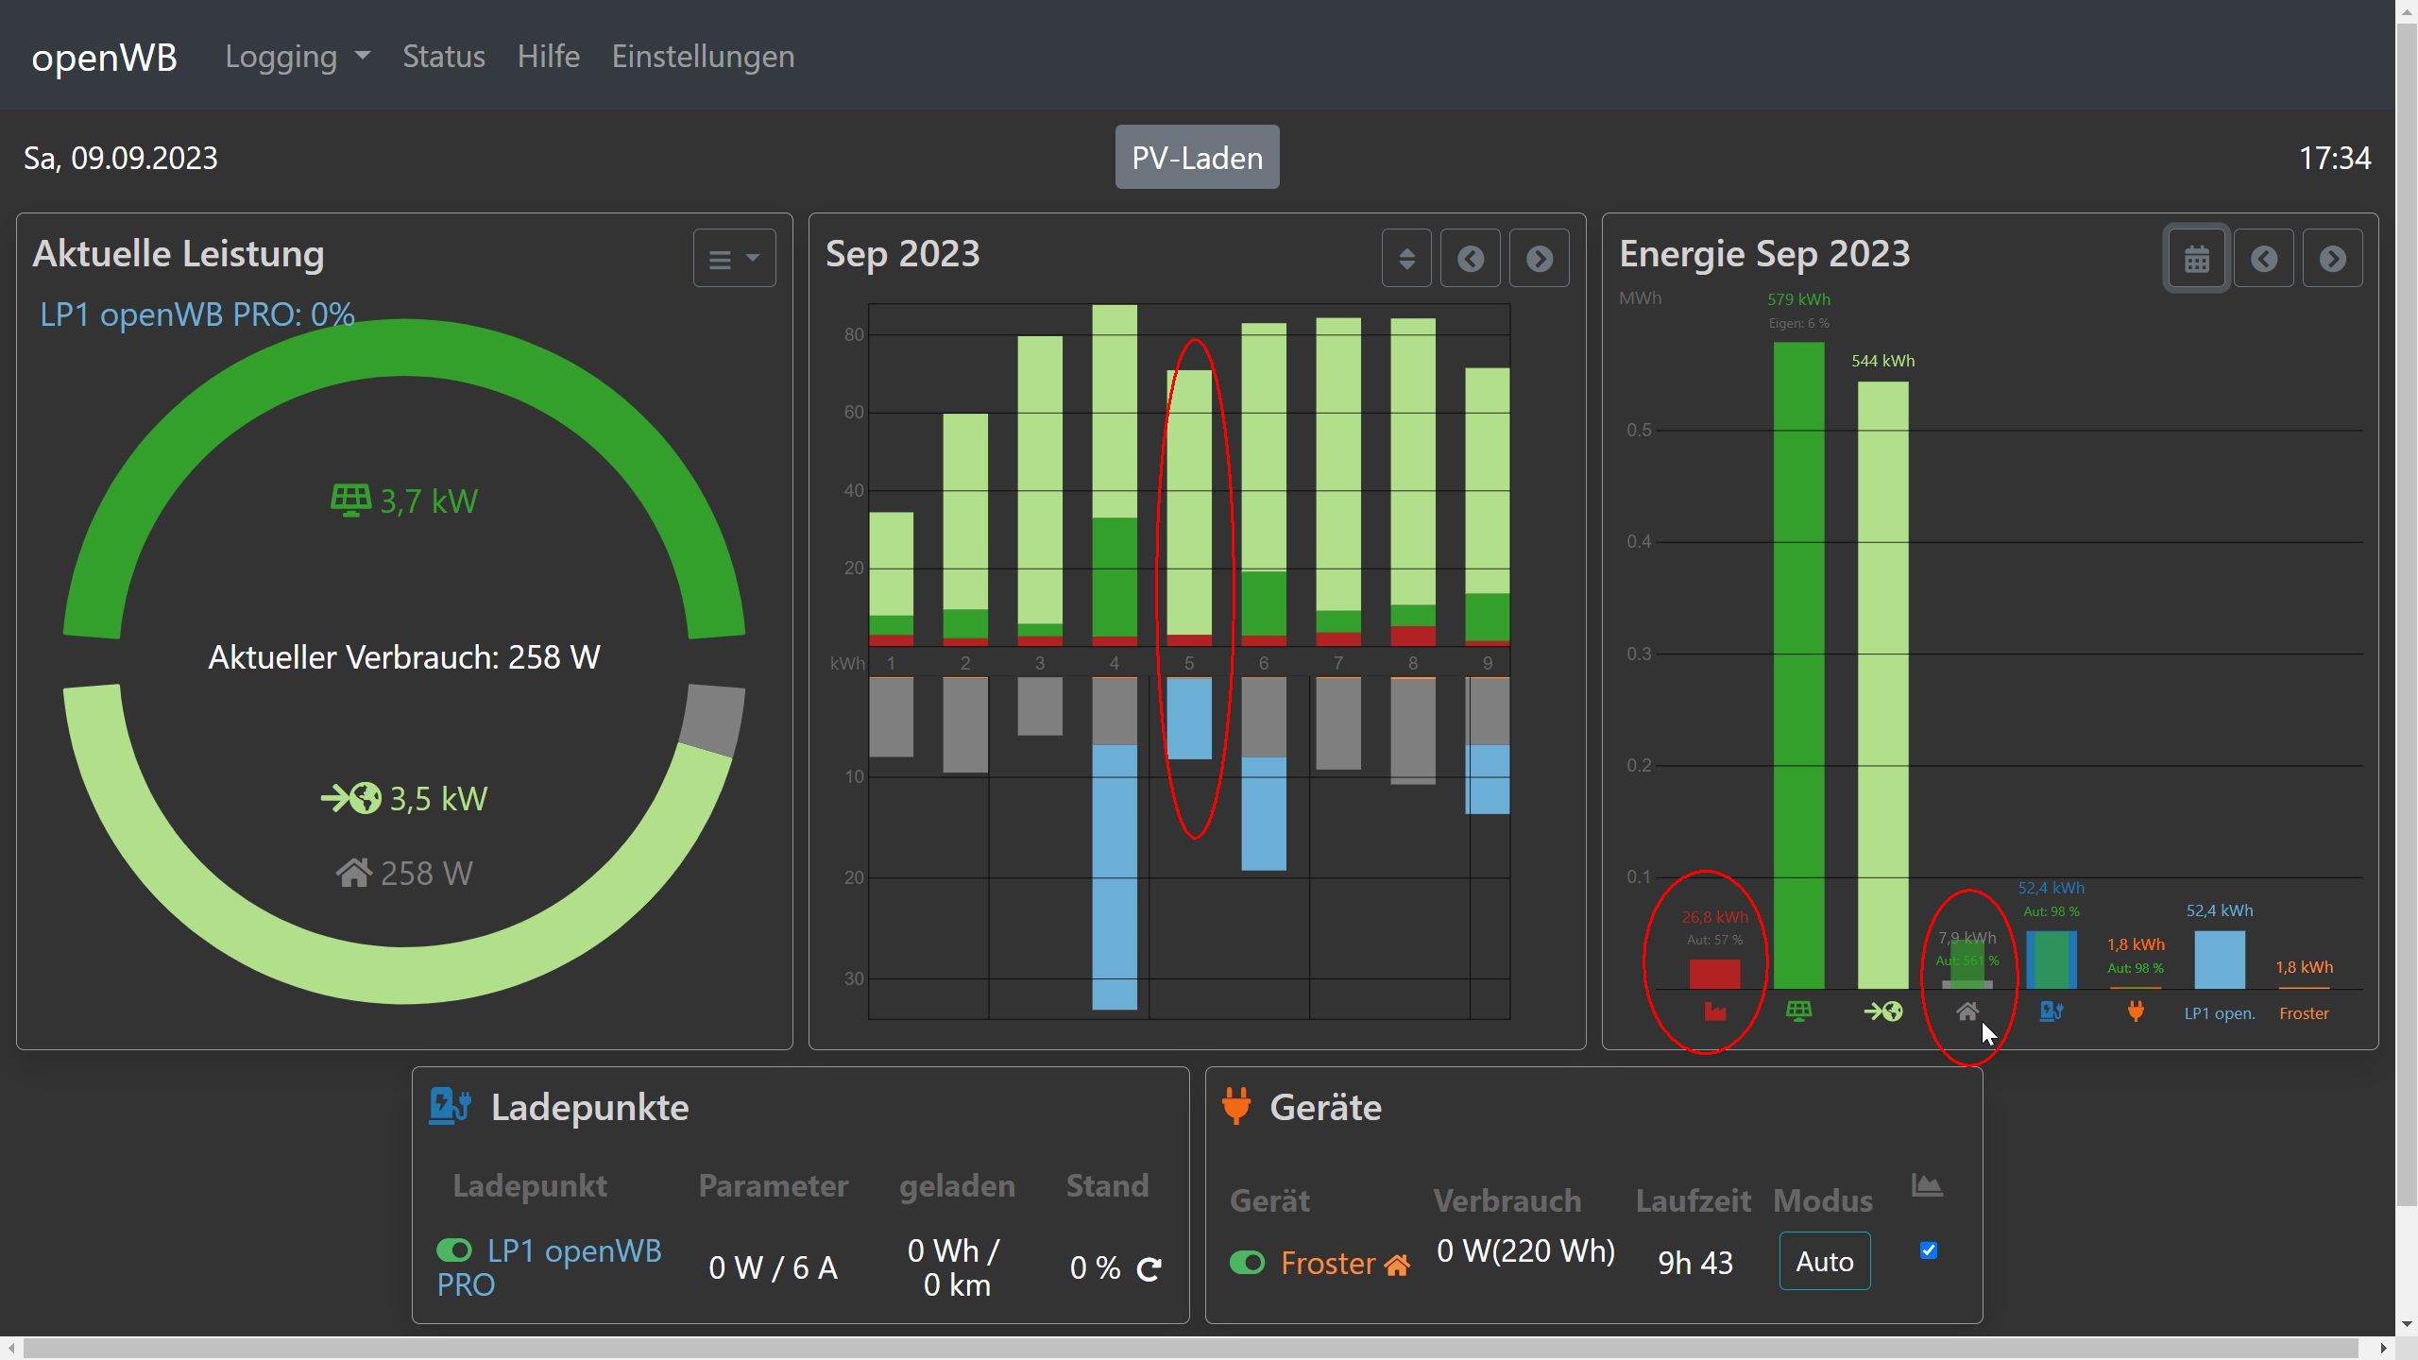This screenshot has height=1360, width=2418.
Task: Click the horizontal scrollbar at the bottom
Action: 1190,1348
